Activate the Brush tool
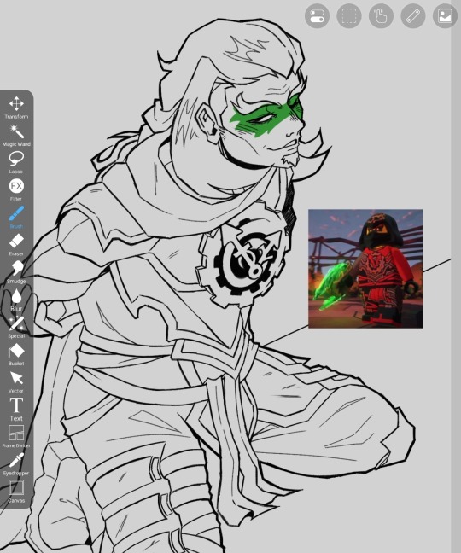Viewport: 461px width, 553px height. click(x=16, y=217)
